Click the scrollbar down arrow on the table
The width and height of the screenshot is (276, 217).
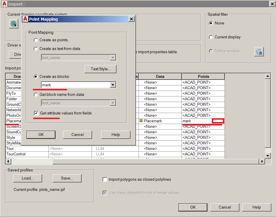click(268, 155)
